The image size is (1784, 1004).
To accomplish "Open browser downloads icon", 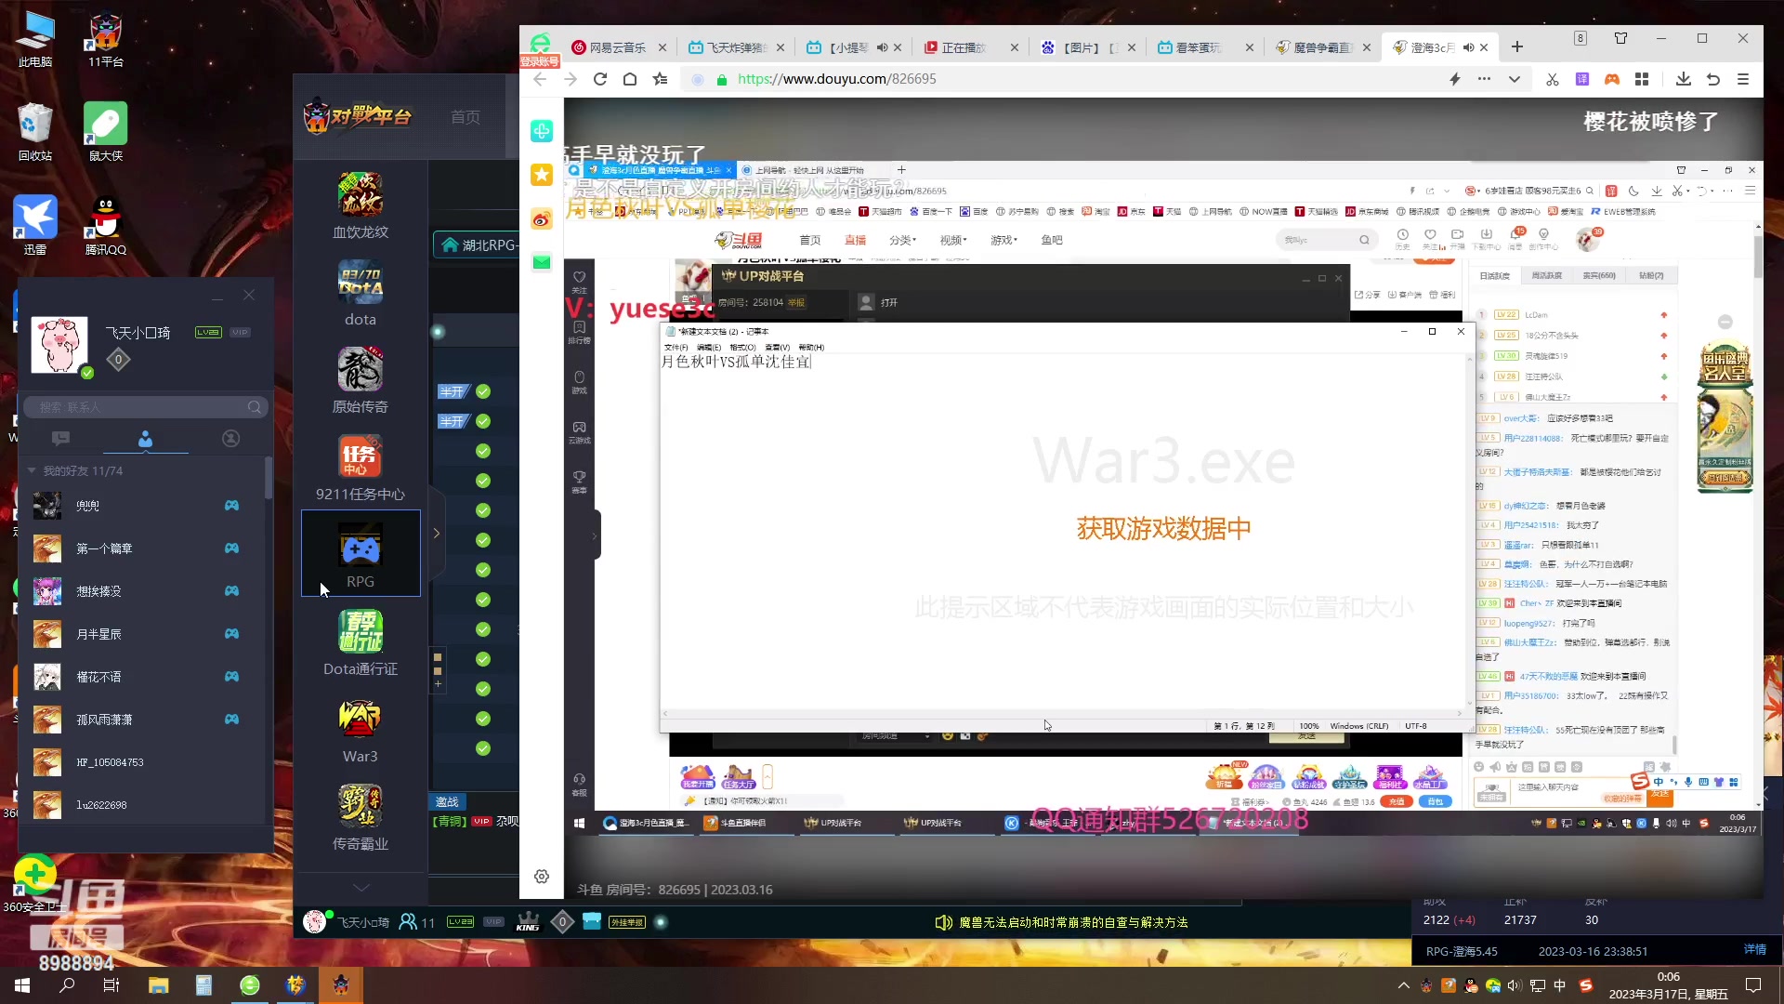I will [x=1683, y=79].
